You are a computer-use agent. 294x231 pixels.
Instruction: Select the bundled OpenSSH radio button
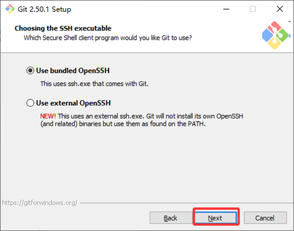[30, 70]
